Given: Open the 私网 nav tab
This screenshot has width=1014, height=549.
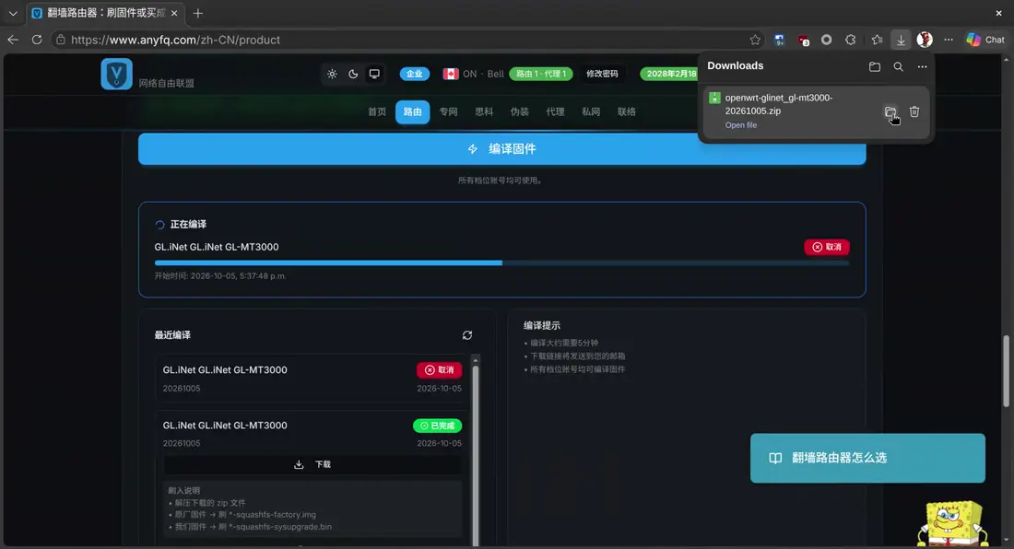Looking at the screenshot, I should [590, 111].
